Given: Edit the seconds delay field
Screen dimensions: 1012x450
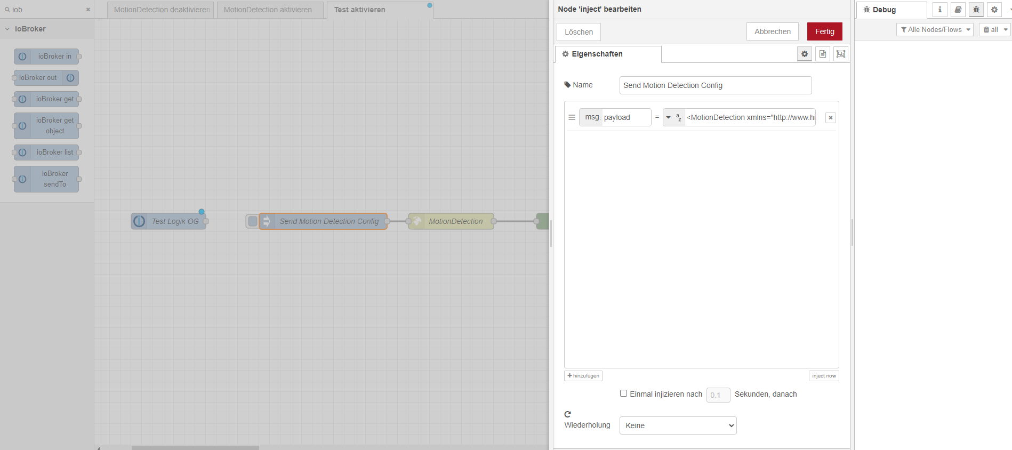Looking at the screenshot, I should click(x=718, y=395).
